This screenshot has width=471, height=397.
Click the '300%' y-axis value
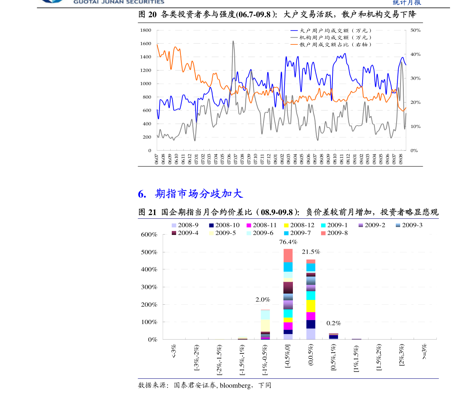click(149, 287)
